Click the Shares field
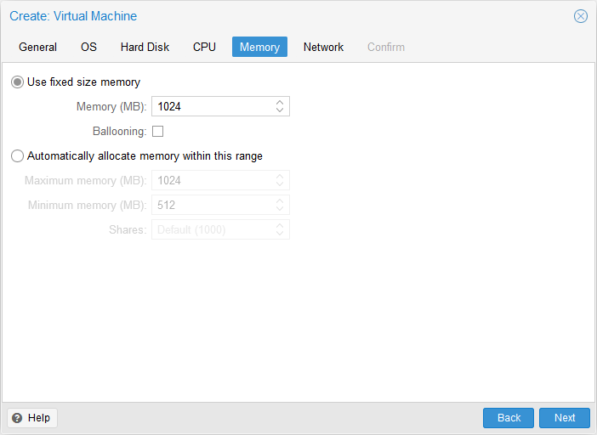This screenshot has height=435, width=597. pyautogui.click(x=213, y=229)
